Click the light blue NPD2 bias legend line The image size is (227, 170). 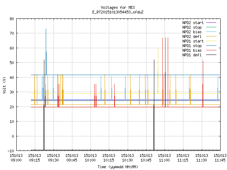tap(211, 32)
